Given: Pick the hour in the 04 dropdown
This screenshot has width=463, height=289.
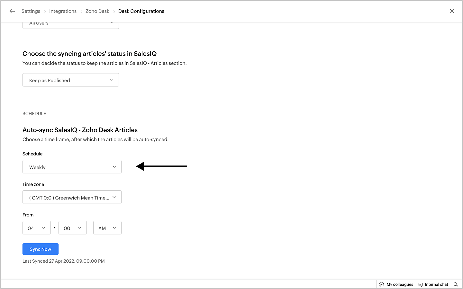Looking at the screenshot, I should point(37,228).
